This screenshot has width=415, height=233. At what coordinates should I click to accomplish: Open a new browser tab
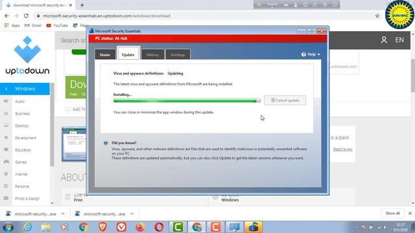tap(82, 5)
